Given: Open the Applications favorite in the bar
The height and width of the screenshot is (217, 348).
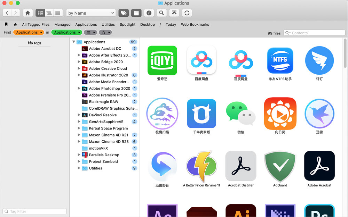Looking at the screenshot, I should (86, 24).
